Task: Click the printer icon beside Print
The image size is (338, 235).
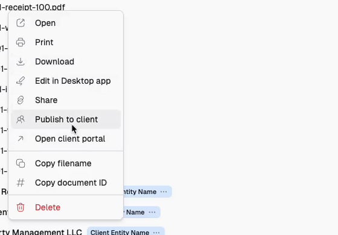Action: click(21, 42)
